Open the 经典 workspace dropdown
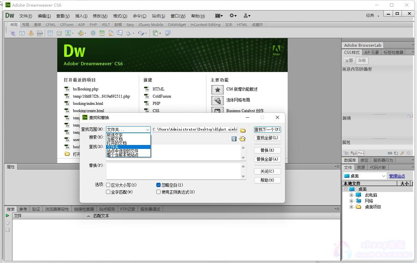The width and height of the screenshot is (417, 263). pos(373,15)
